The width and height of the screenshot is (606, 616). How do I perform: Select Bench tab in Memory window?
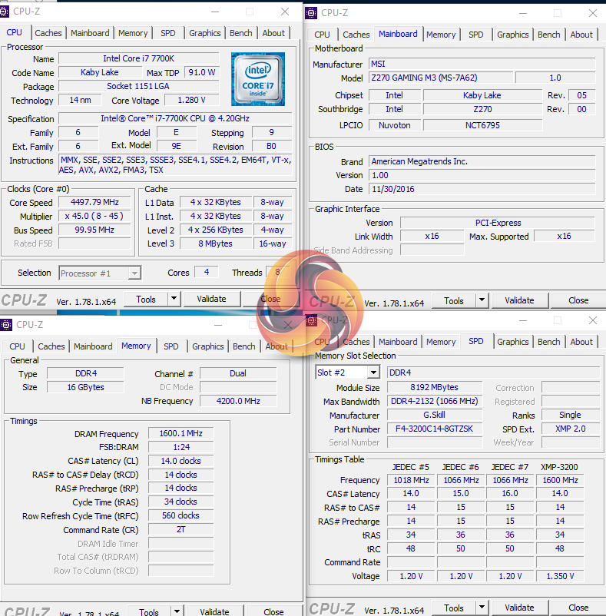click(x=244, y=346)
